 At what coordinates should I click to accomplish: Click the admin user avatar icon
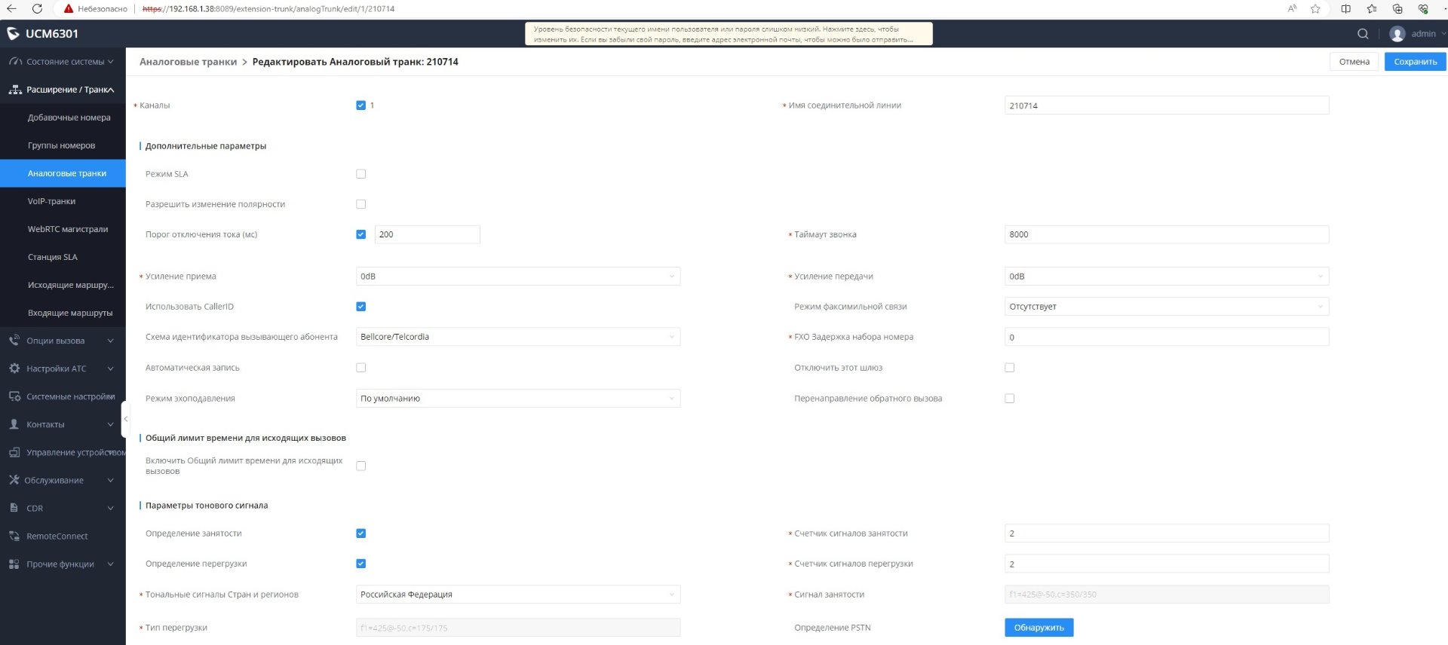pyautogui.click(x=1397, y=34)
